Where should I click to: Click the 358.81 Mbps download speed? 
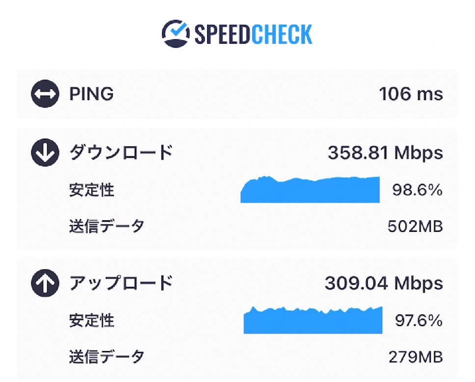[385, 153]
